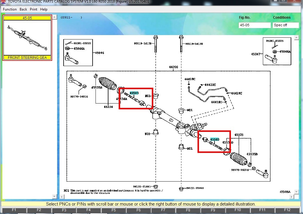This screenshot has width=303, height=214.
Task: Select lower-right highlighted 45503 part number
Action: point(215,139)
